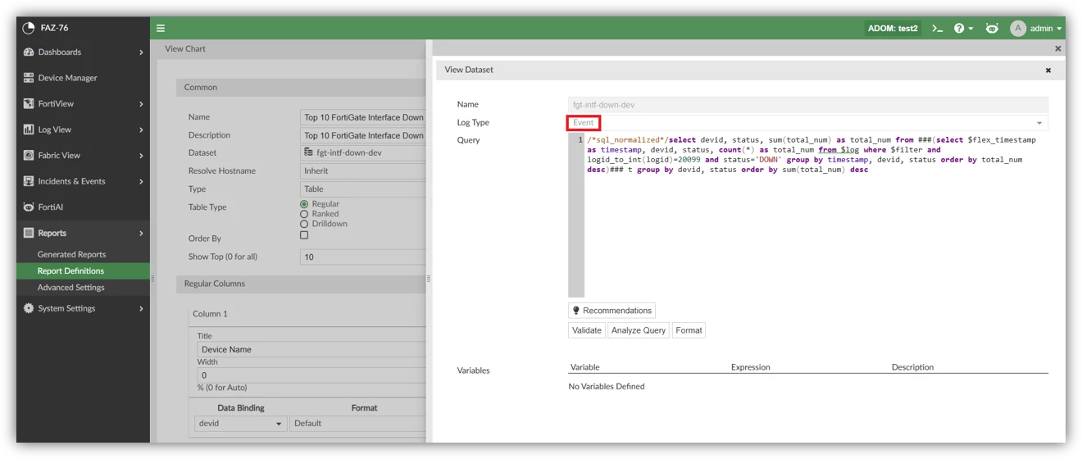
Task: Click the dataset icon beside fgt-intf-down-dev
Action: point(309,152)
